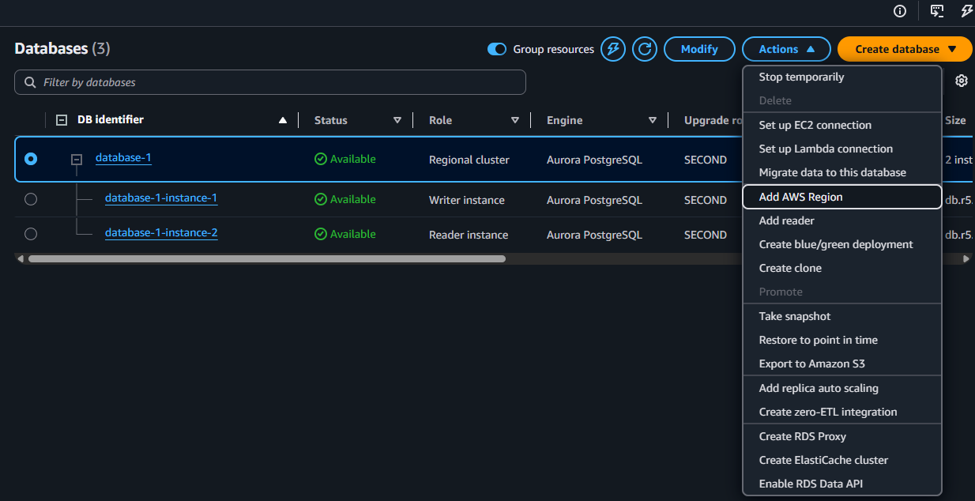Click SECOND value in database-1-instance-1 row
The height and width of the screenshot is (501, 975).
tap(706, 200)
